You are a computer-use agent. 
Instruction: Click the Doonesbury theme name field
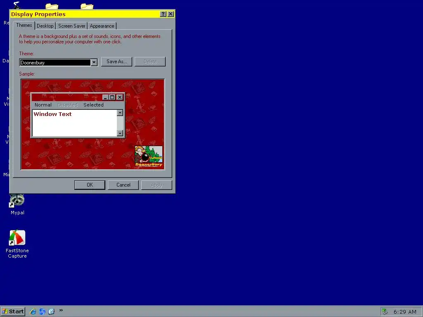(x=55, y=63)
